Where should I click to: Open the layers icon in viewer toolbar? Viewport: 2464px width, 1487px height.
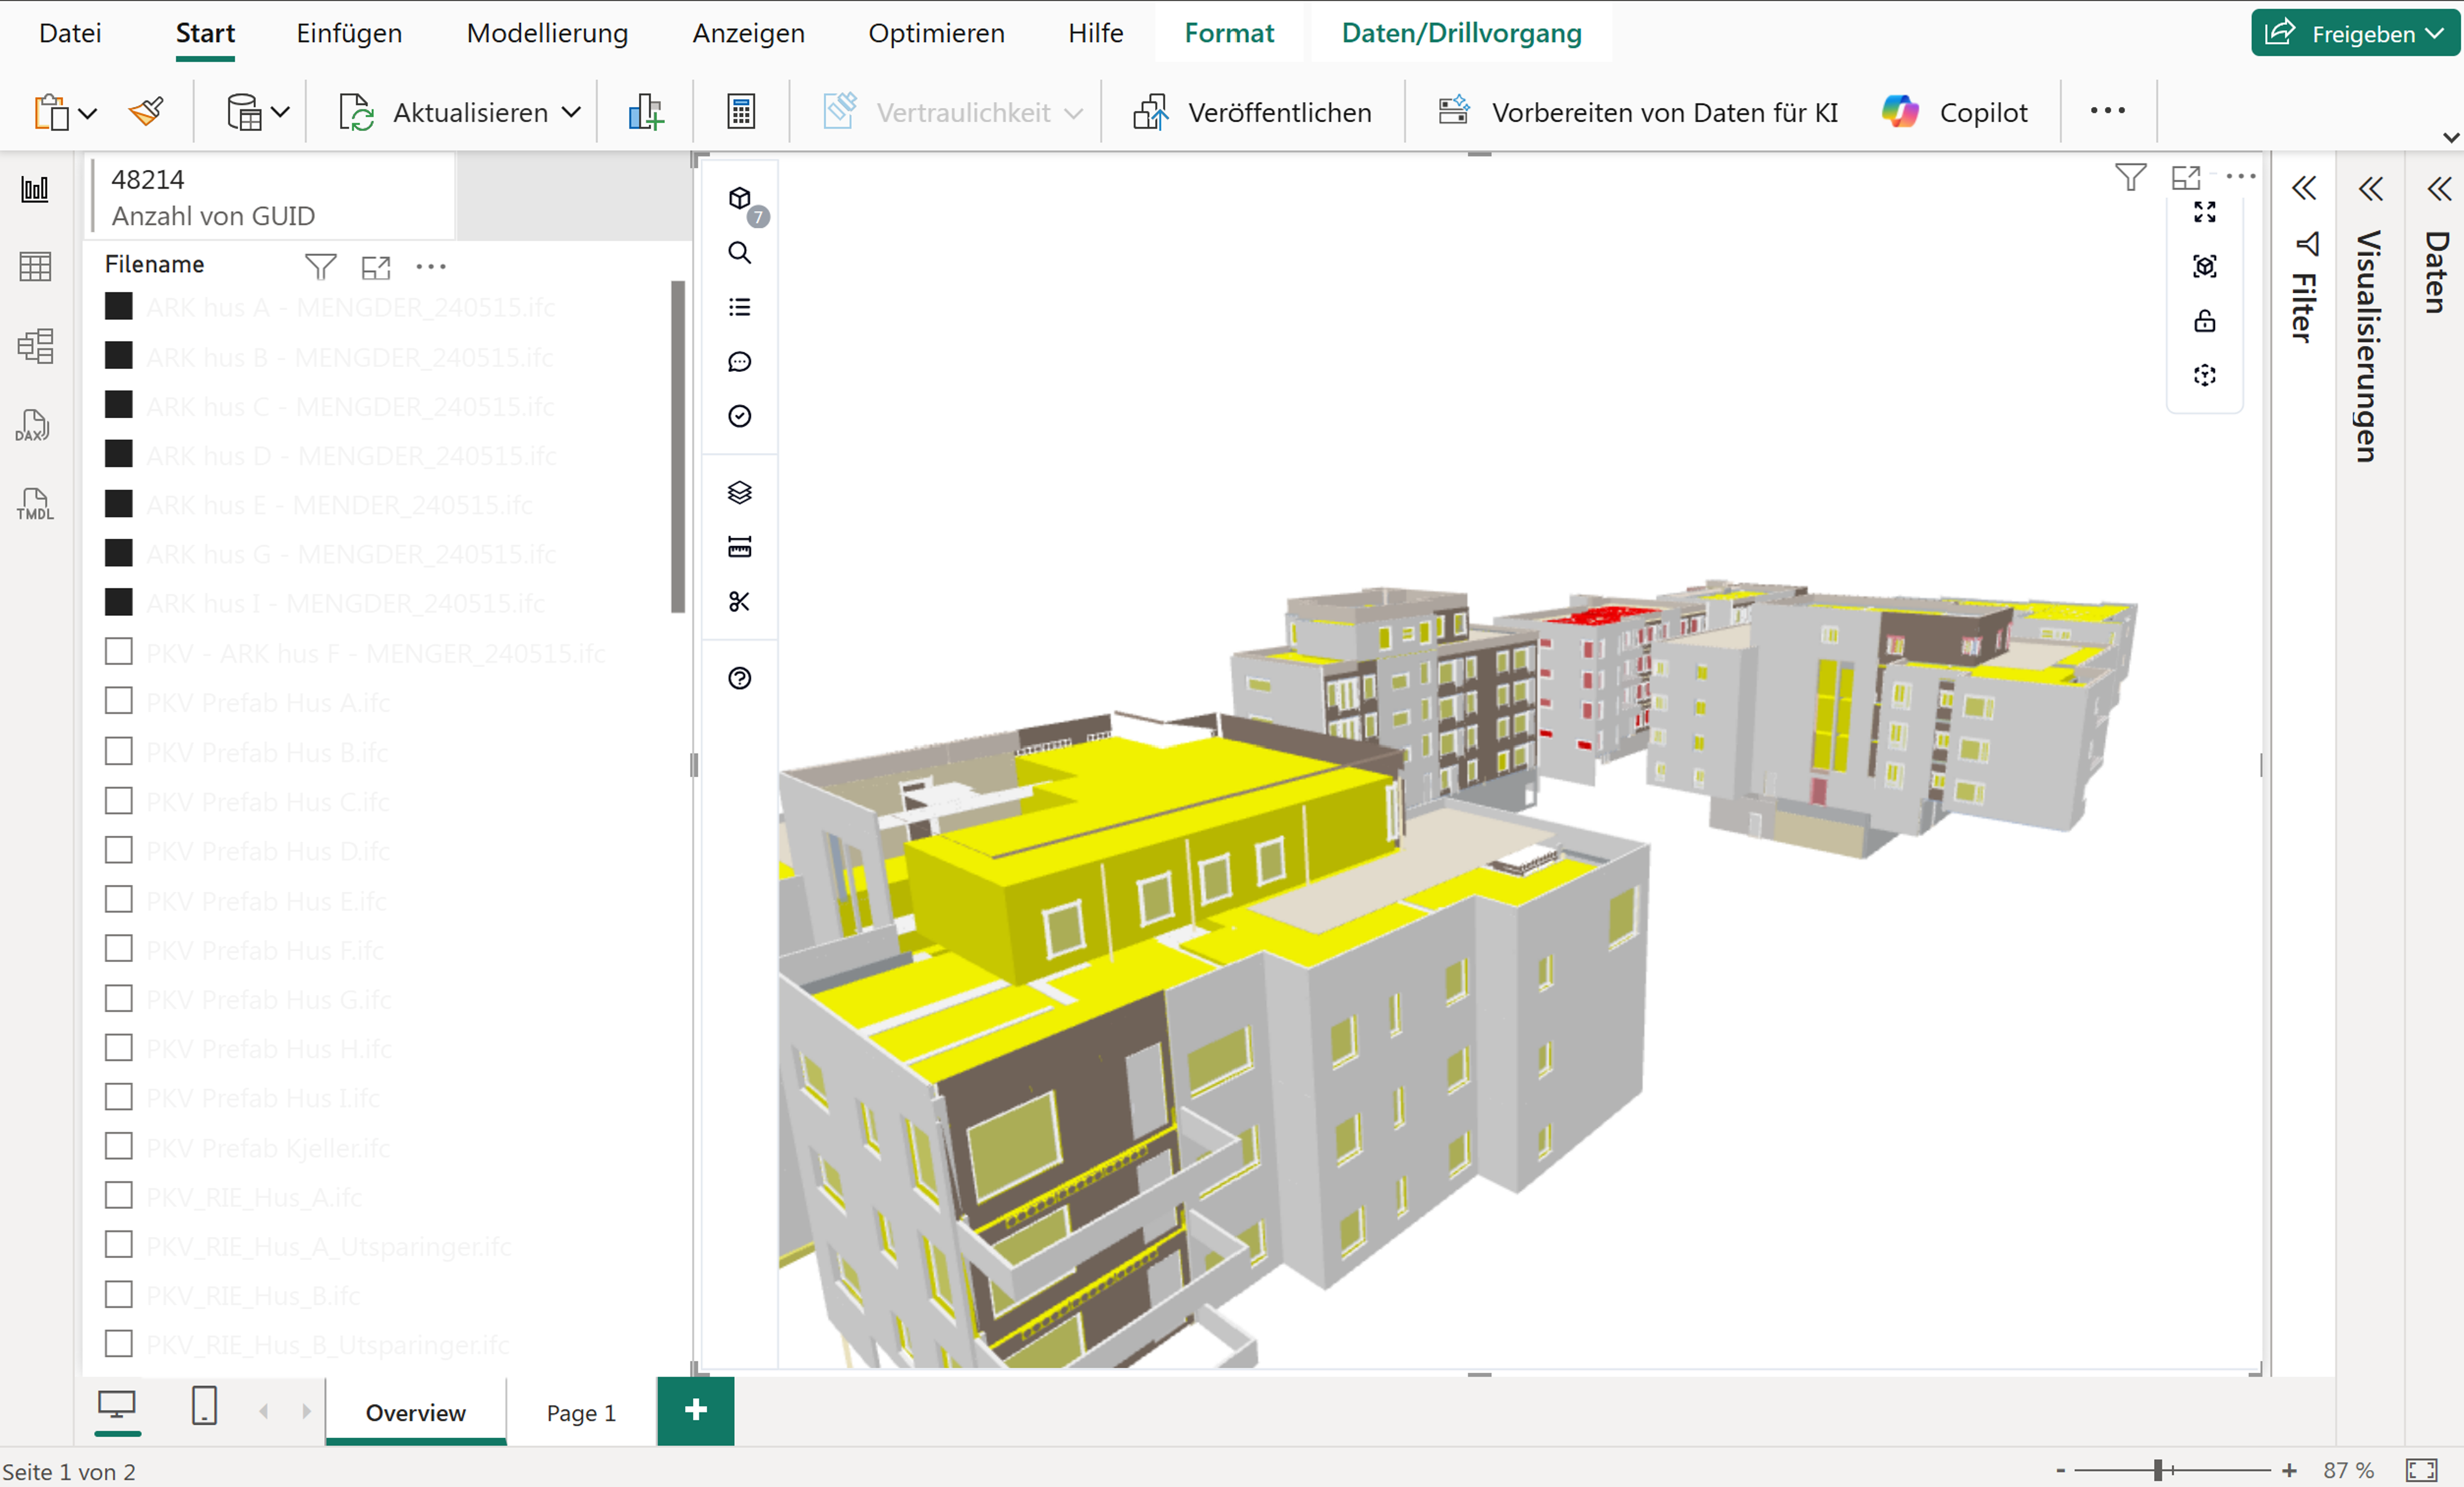[739, 492]
